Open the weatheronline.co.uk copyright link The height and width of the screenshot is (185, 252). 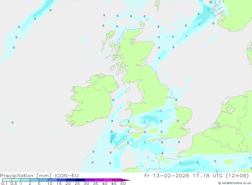click(x=234, y=183)
